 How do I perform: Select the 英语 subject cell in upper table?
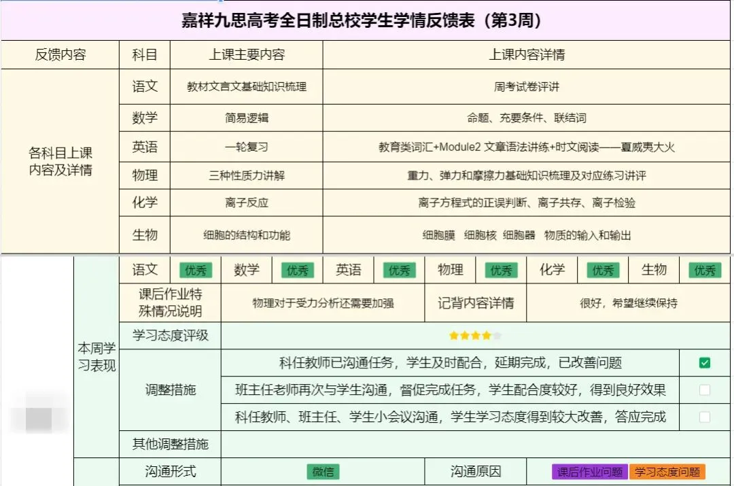click(145, 147)
